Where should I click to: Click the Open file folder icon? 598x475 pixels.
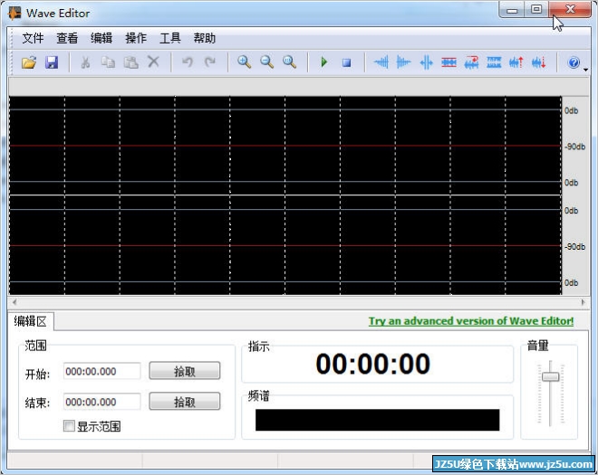pyautogui.click(x=29, y=62)
